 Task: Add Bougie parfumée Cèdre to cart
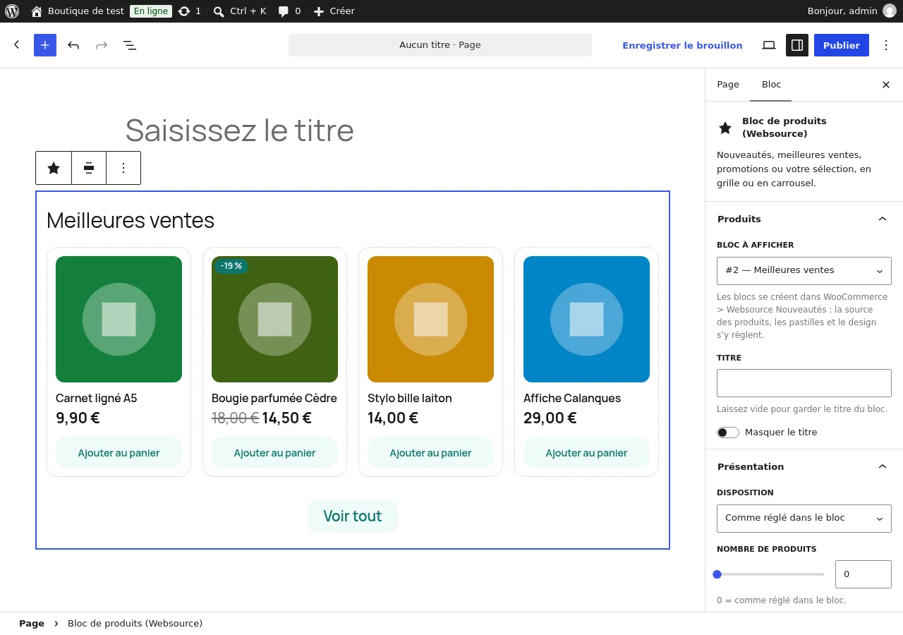274,453
